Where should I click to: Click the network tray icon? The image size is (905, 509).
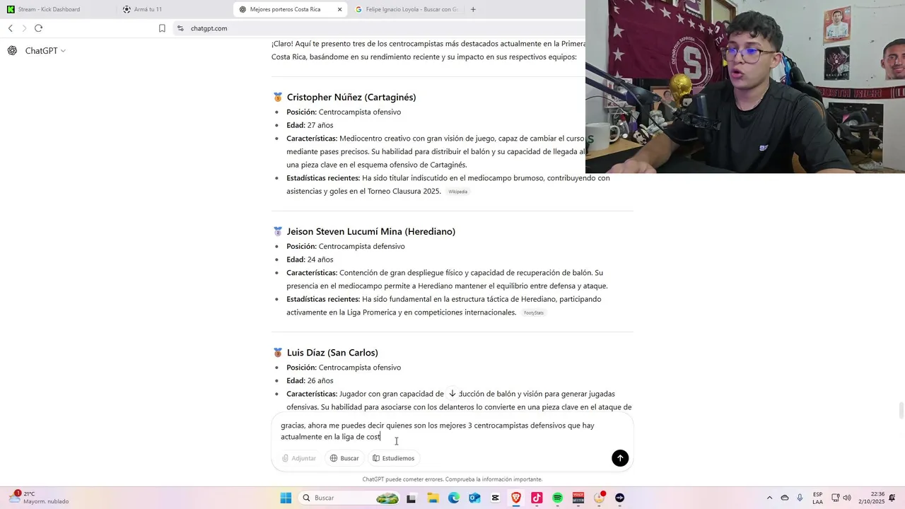[835, 498]
